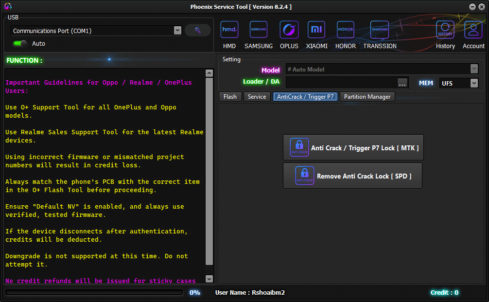Open the Auto Model dropdown
Image resolution: width=489 pixels, height=302 pixels.
click(474, 70)
